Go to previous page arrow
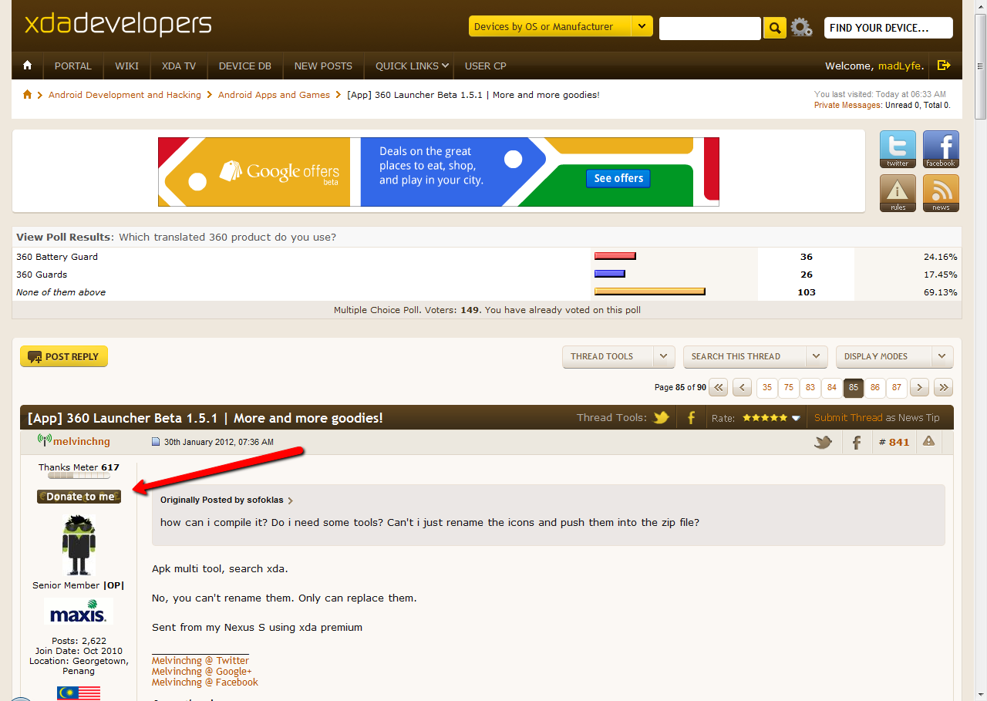 743,387
